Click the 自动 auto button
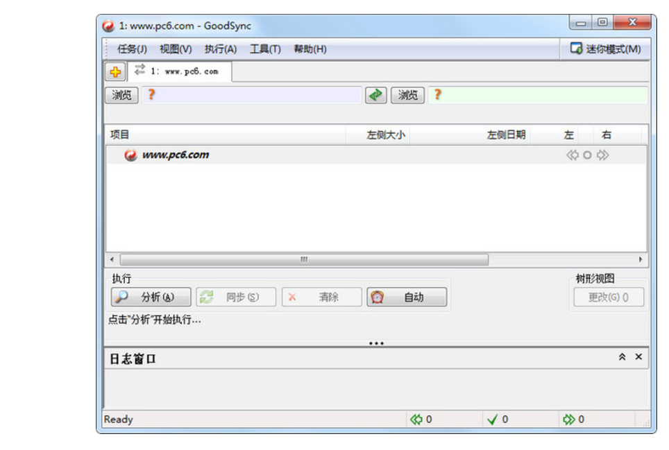The height and width of the screenshot is (450, 669). click(x=407, y=297)
